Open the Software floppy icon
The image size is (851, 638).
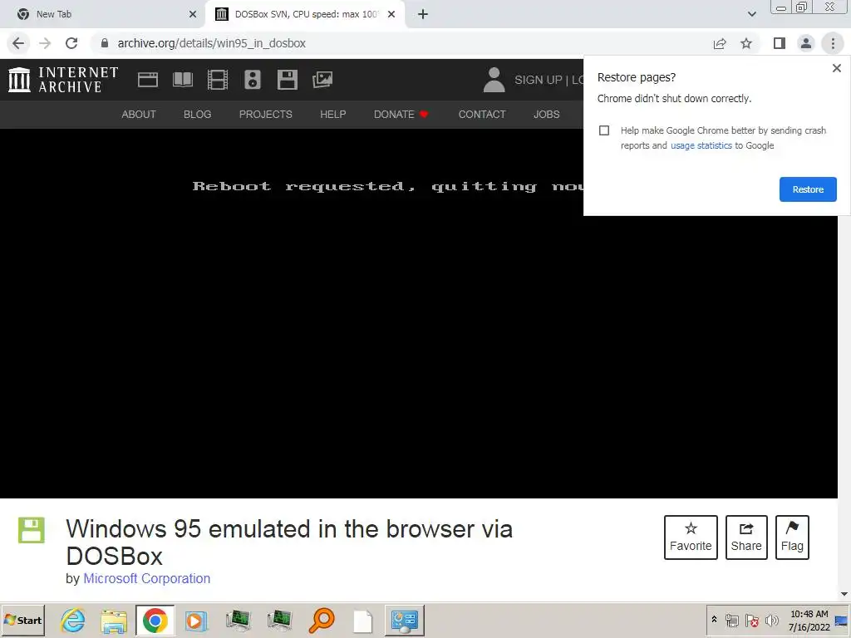(x=287, y=80)
